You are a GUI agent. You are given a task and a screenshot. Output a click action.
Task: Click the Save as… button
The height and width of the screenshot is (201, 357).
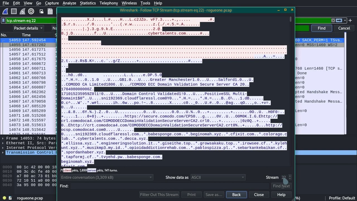(214, 195)
